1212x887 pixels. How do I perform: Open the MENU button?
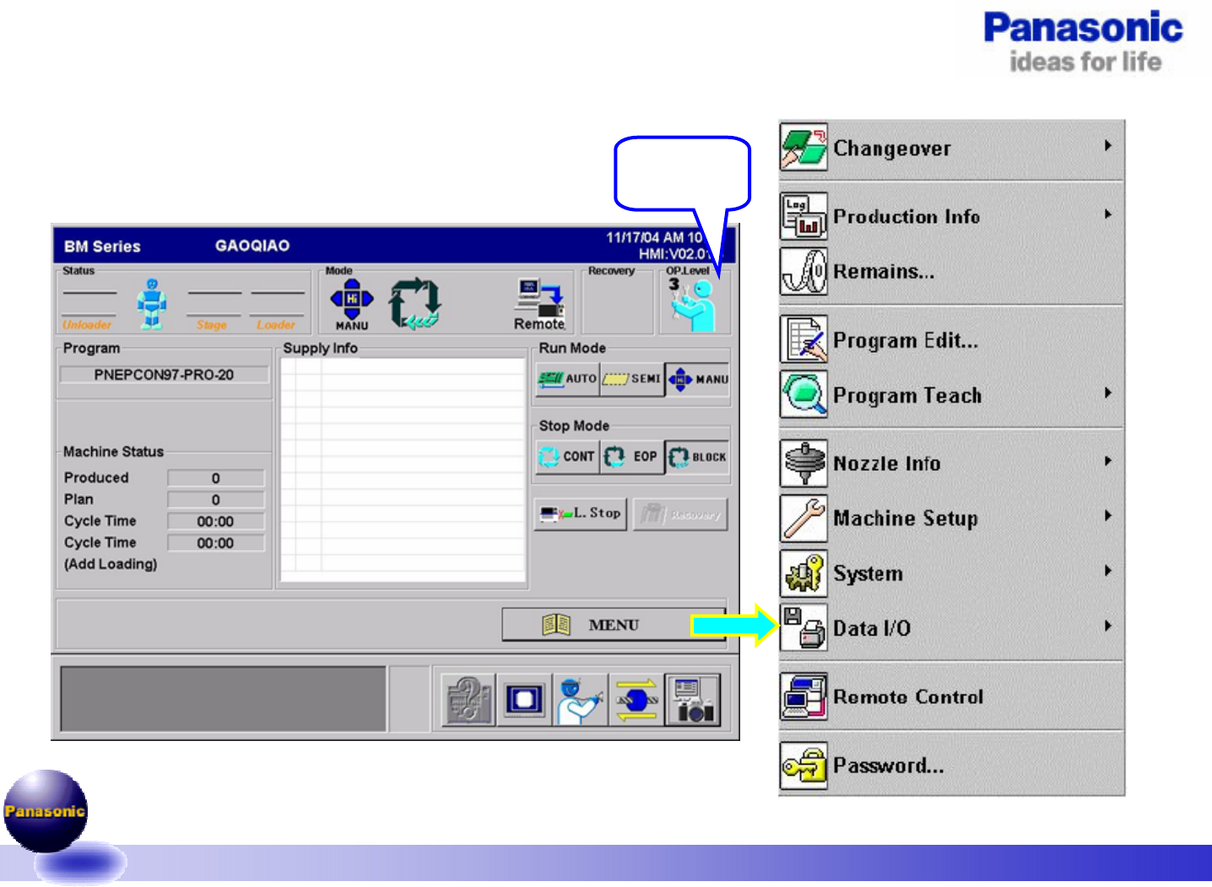[614, 625]
